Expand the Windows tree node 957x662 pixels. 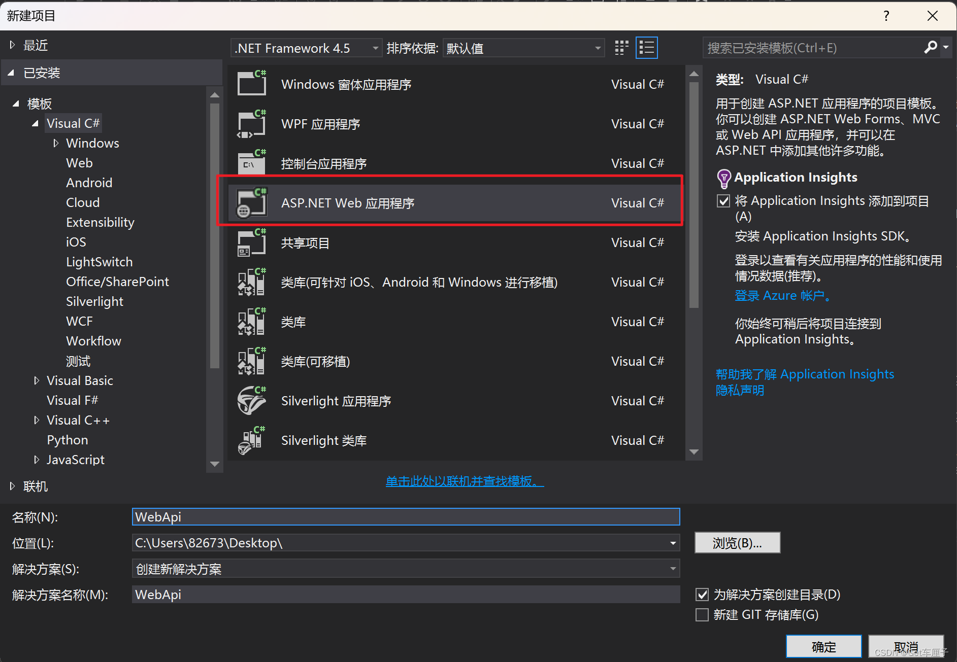point(56,143)
